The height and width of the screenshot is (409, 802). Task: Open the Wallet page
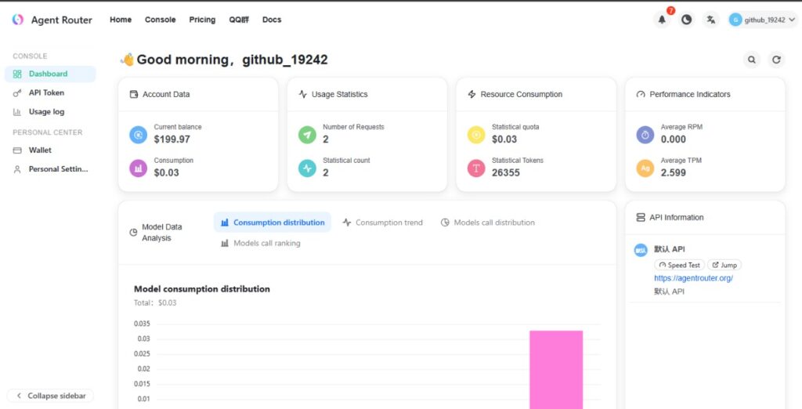pos(40,150)
